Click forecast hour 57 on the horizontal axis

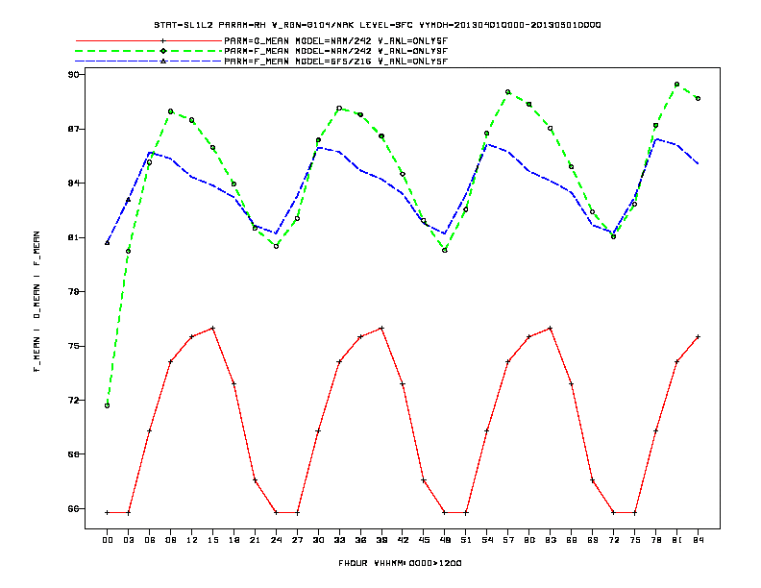[508, 540]
